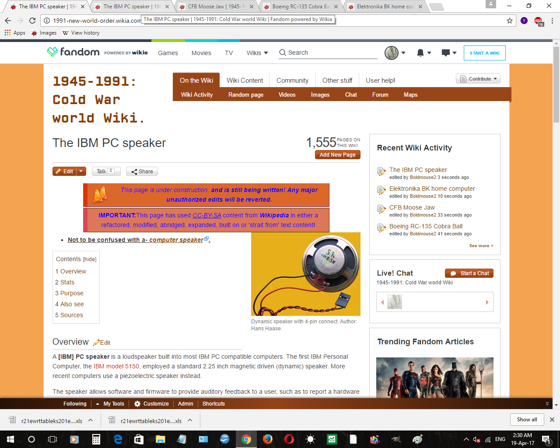Open Microsoft Edge from the taskbar

click(x=118, y=439)
